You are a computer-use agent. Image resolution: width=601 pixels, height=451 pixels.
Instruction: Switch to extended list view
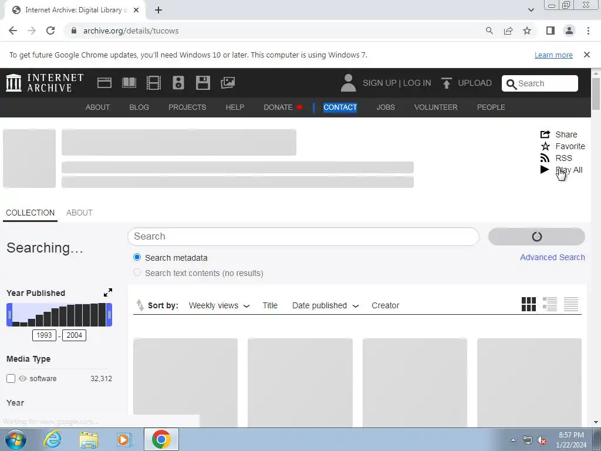click(549, 305)
